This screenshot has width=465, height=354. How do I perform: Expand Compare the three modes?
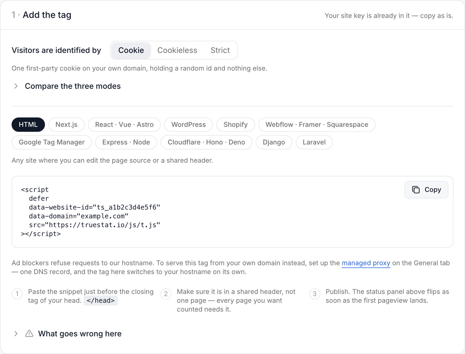[67, 86]
